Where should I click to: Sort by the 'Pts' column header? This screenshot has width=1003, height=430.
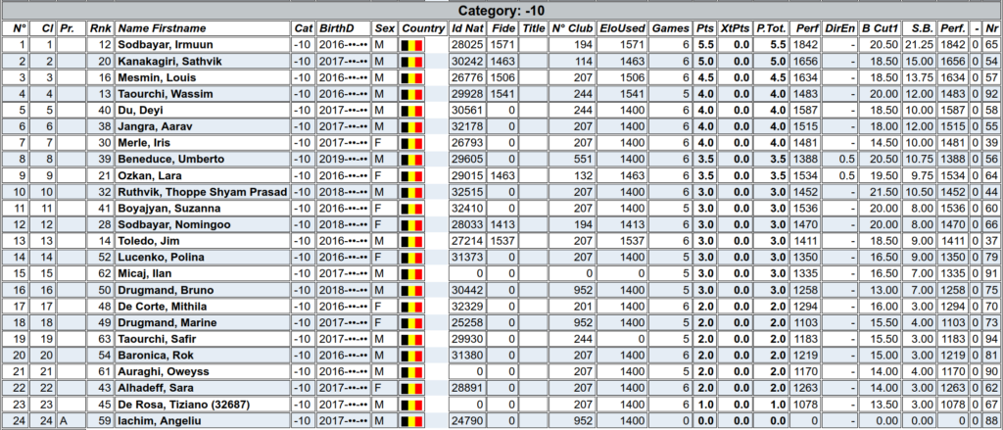tap(704, 28)
